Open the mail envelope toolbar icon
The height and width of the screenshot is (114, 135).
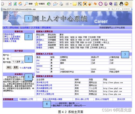tap(55, 4)
